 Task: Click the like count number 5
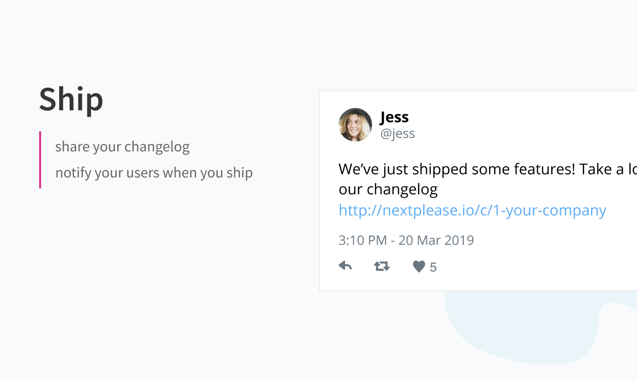(x=433, y=267)
